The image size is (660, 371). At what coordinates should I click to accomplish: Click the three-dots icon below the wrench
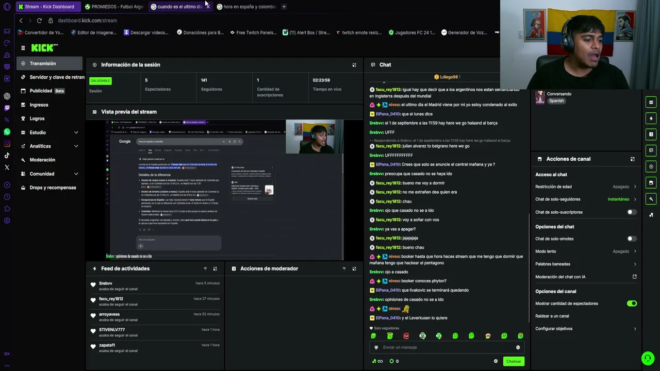[x=651, y=214]
